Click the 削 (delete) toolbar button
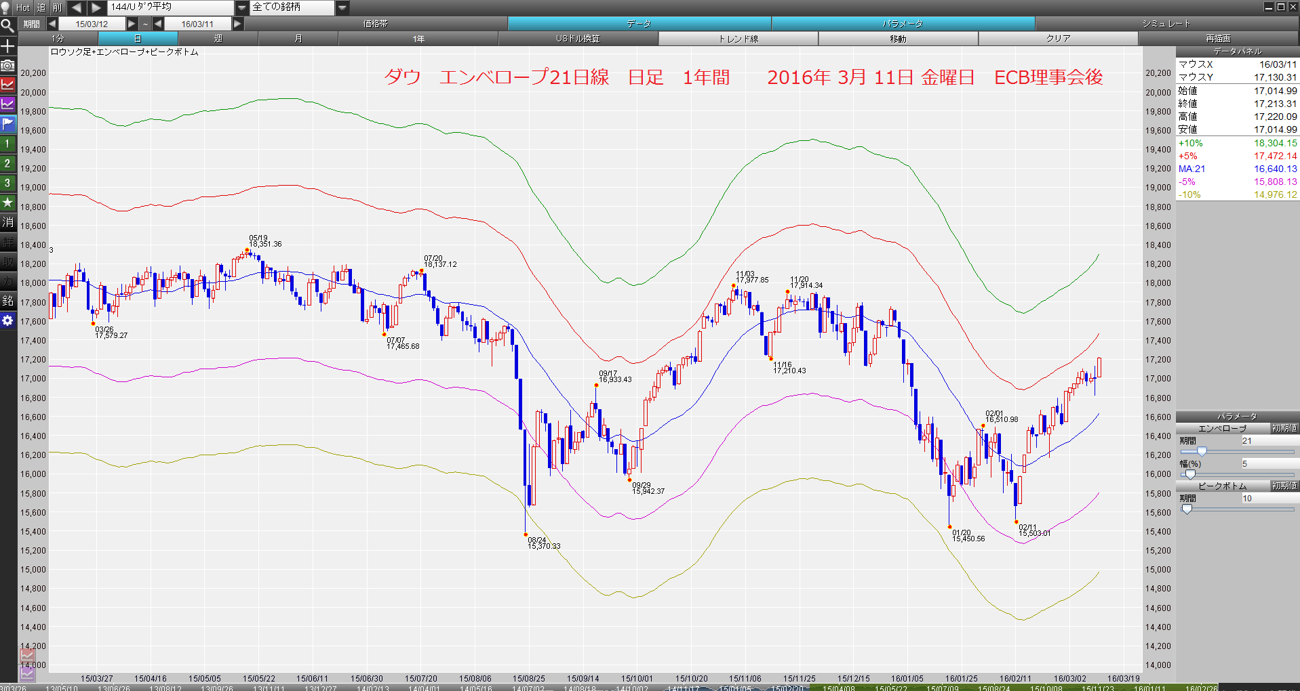This screenshot has height=691, width=1300. click(x=57, y=7)
